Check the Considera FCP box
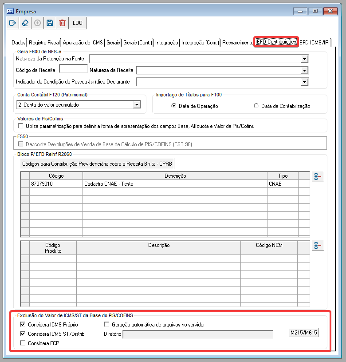 click(x=23, y=343)
